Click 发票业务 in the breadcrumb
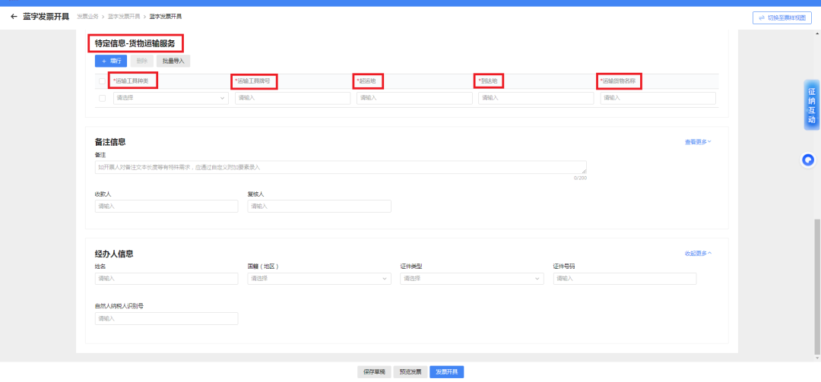The height and width of the screenshot is (382, 821). 87,17
